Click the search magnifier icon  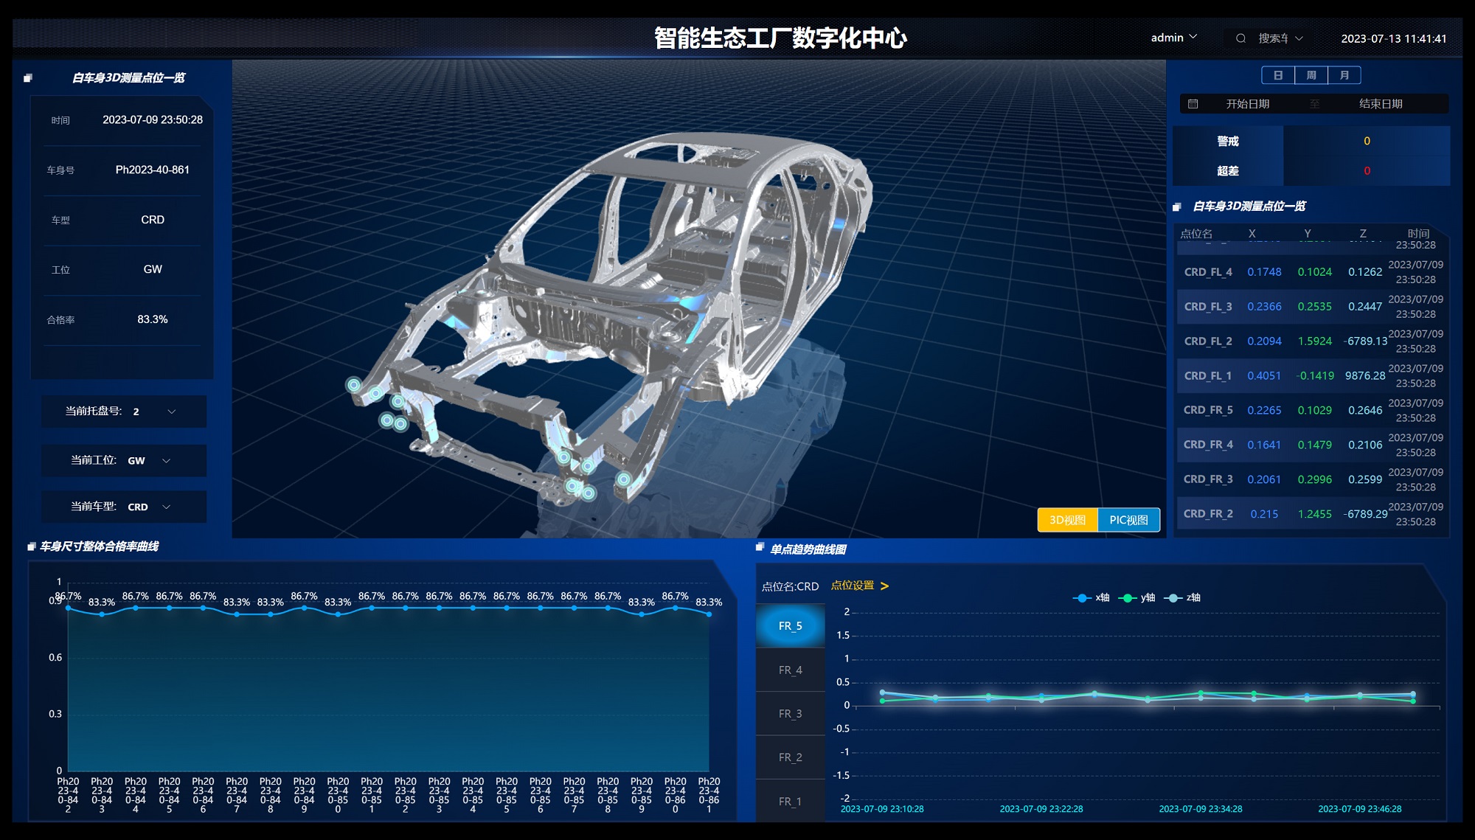pyautogui.click(x=1240, y=38)
